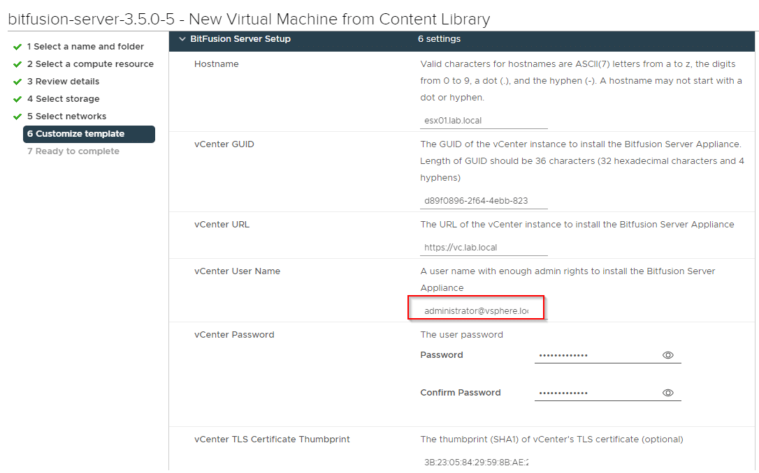The width and height of the screenshot is (759, 473).
Task: Click the 'vCenter Password' label
Action: coord(234,335)
